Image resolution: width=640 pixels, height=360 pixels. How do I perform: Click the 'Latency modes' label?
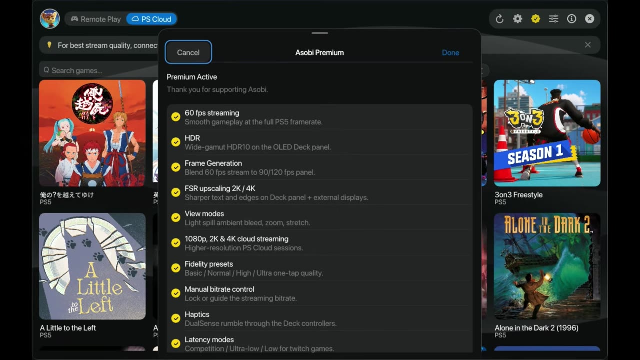[209, 339]
